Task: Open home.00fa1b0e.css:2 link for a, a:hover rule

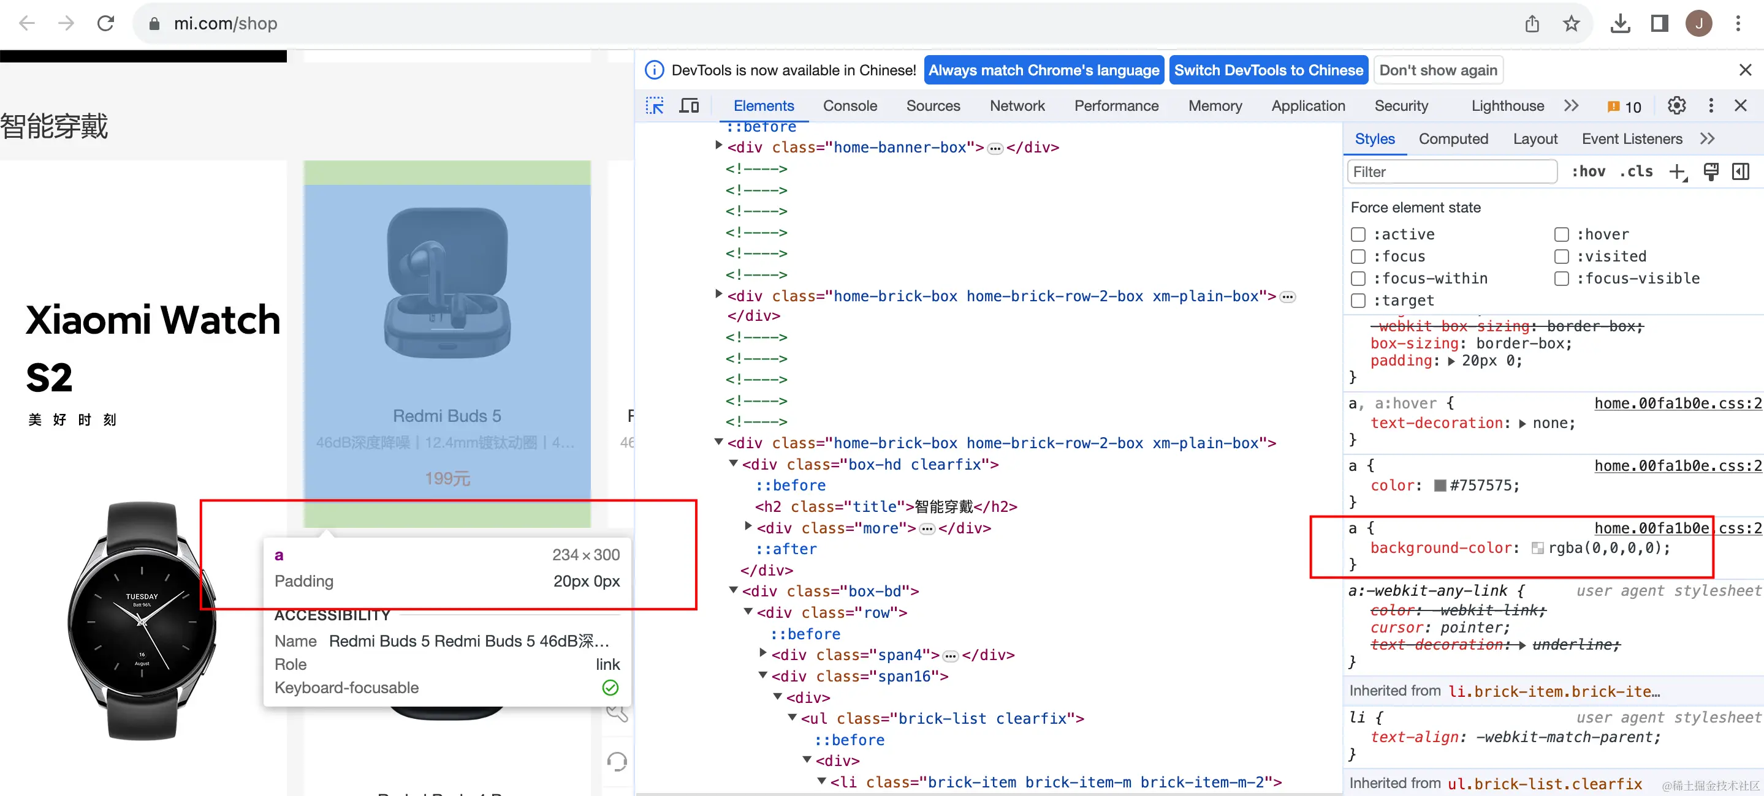Action: click(1678, 404)
